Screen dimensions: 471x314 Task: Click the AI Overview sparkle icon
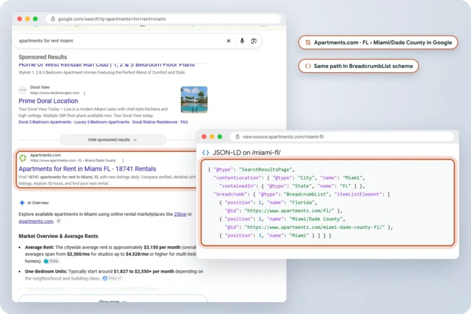point(22,203)
